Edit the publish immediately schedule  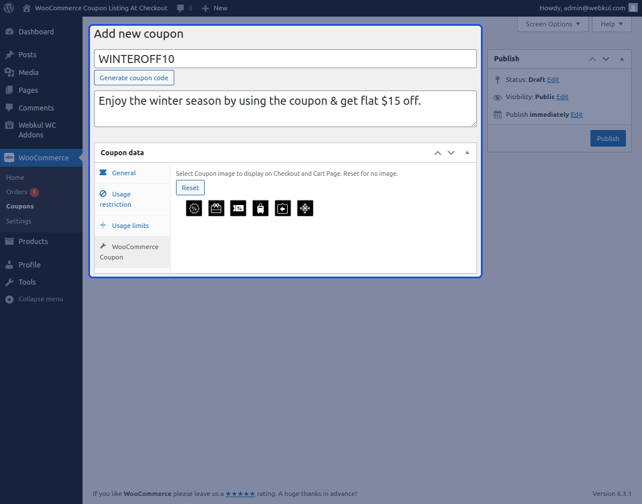(577, 115)
